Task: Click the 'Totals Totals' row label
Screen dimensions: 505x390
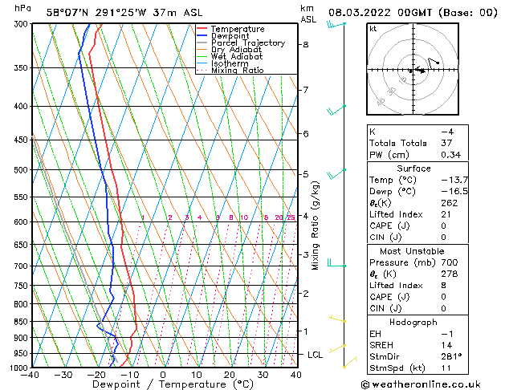Action: click(x=398, y=143)
